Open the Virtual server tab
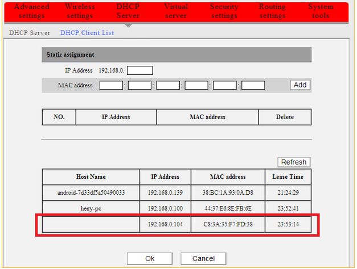357x269 pixels. 176,11
